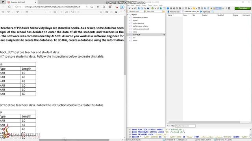252x141 pixels.
Task: Expand the sys database node
Action: point(130,38)
